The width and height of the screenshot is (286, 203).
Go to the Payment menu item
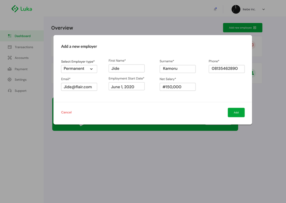(21, 69)
